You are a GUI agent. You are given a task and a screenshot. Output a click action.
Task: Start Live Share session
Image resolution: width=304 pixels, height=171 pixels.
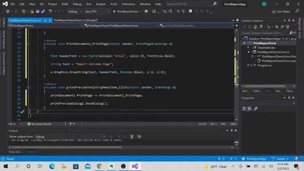pyautogui.click(x=281, y=11)
